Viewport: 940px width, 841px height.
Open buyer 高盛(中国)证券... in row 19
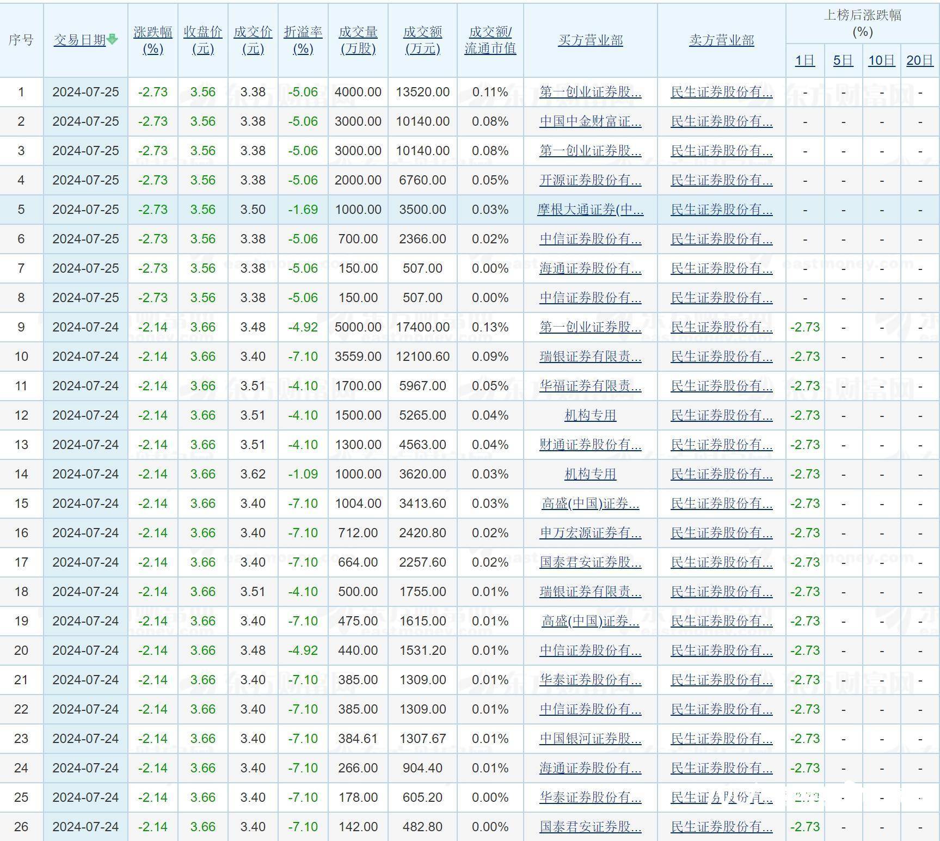[x=591, y=621]
